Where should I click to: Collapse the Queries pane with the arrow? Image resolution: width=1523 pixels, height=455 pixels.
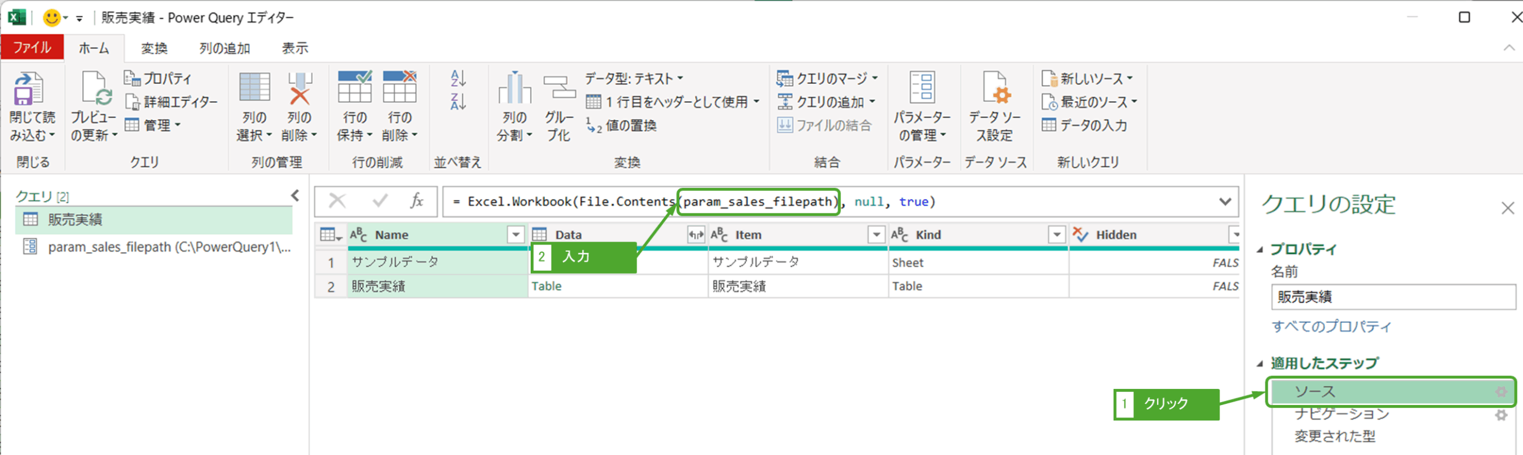click(x=295, y=196)
